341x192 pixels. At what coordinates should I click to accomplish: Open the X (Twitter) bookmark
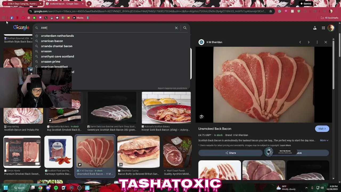(46, 18)
